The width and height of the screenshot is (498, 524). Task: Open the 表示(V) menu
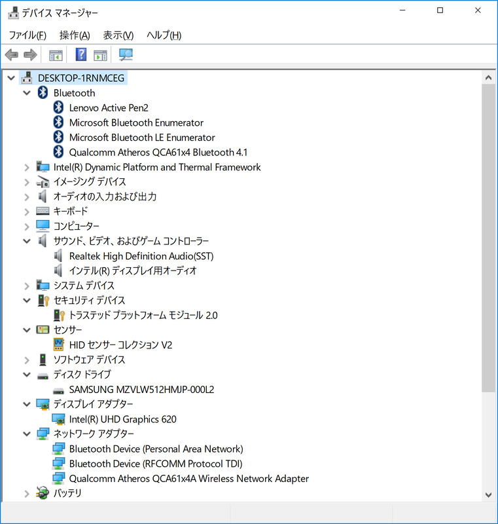tap(118, 35)
